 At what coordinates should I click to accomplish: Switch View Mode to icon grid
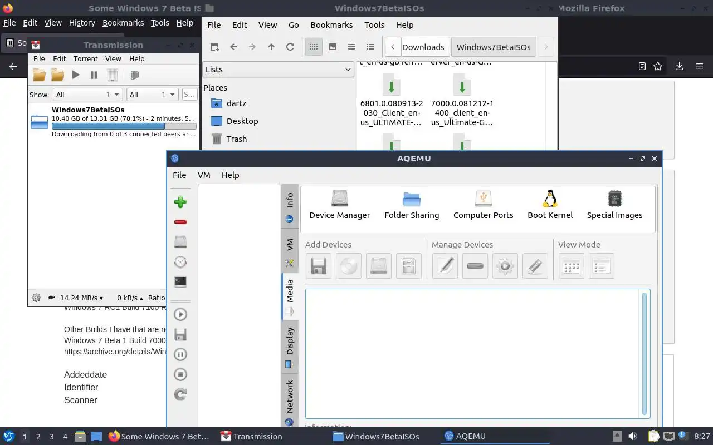572,266
